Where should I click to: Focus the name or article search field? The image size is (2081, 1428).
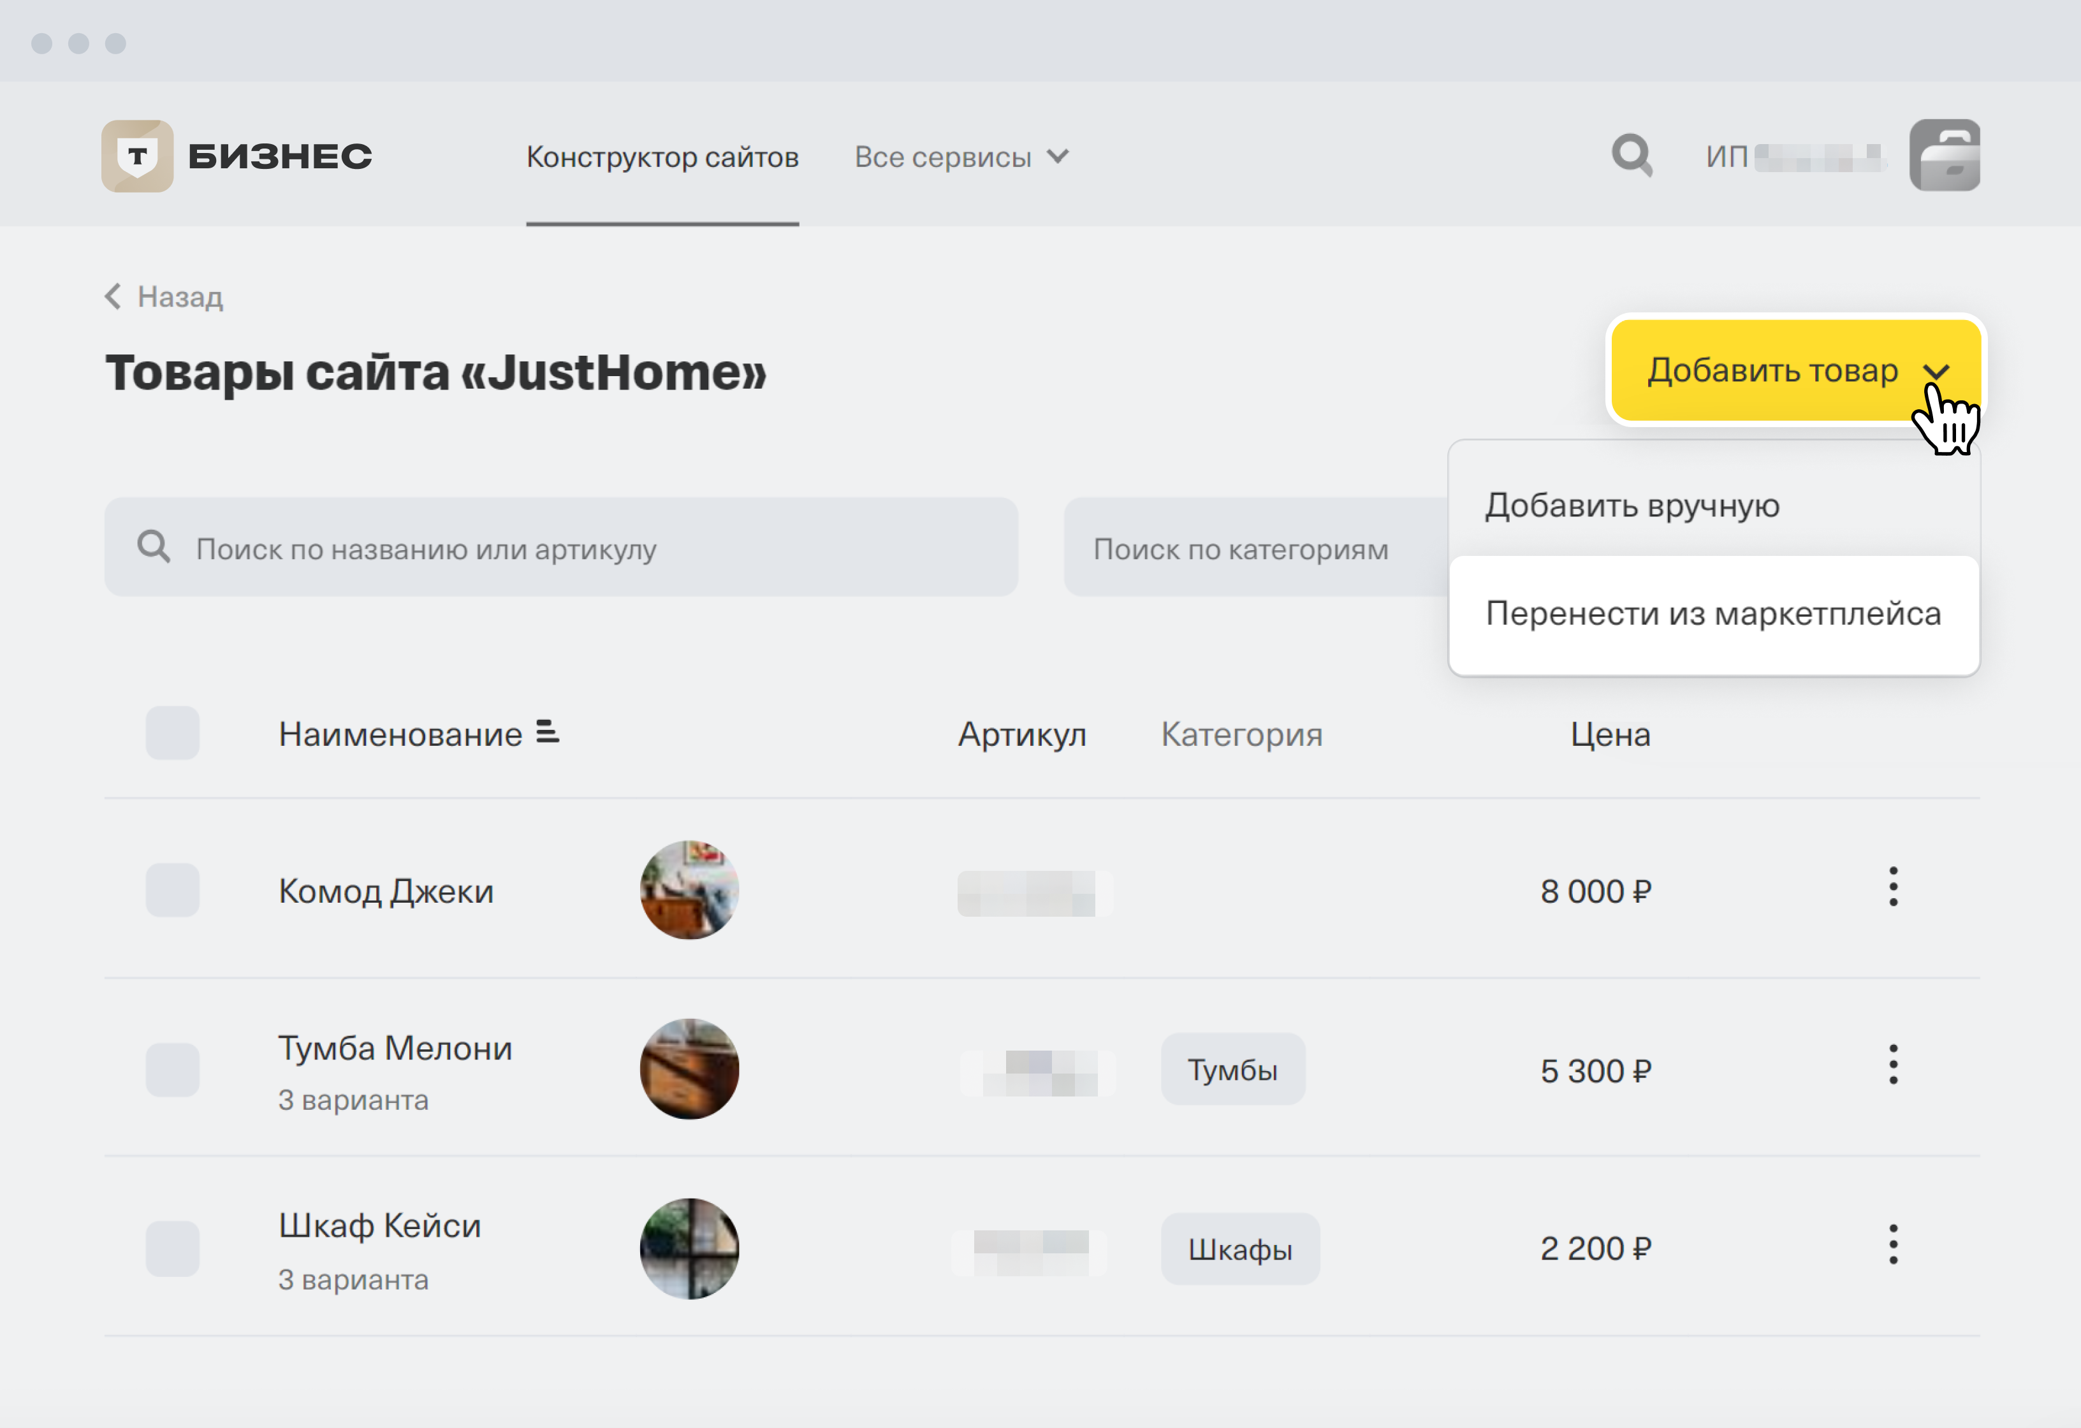pyautogui.click(x=560, y=548)
